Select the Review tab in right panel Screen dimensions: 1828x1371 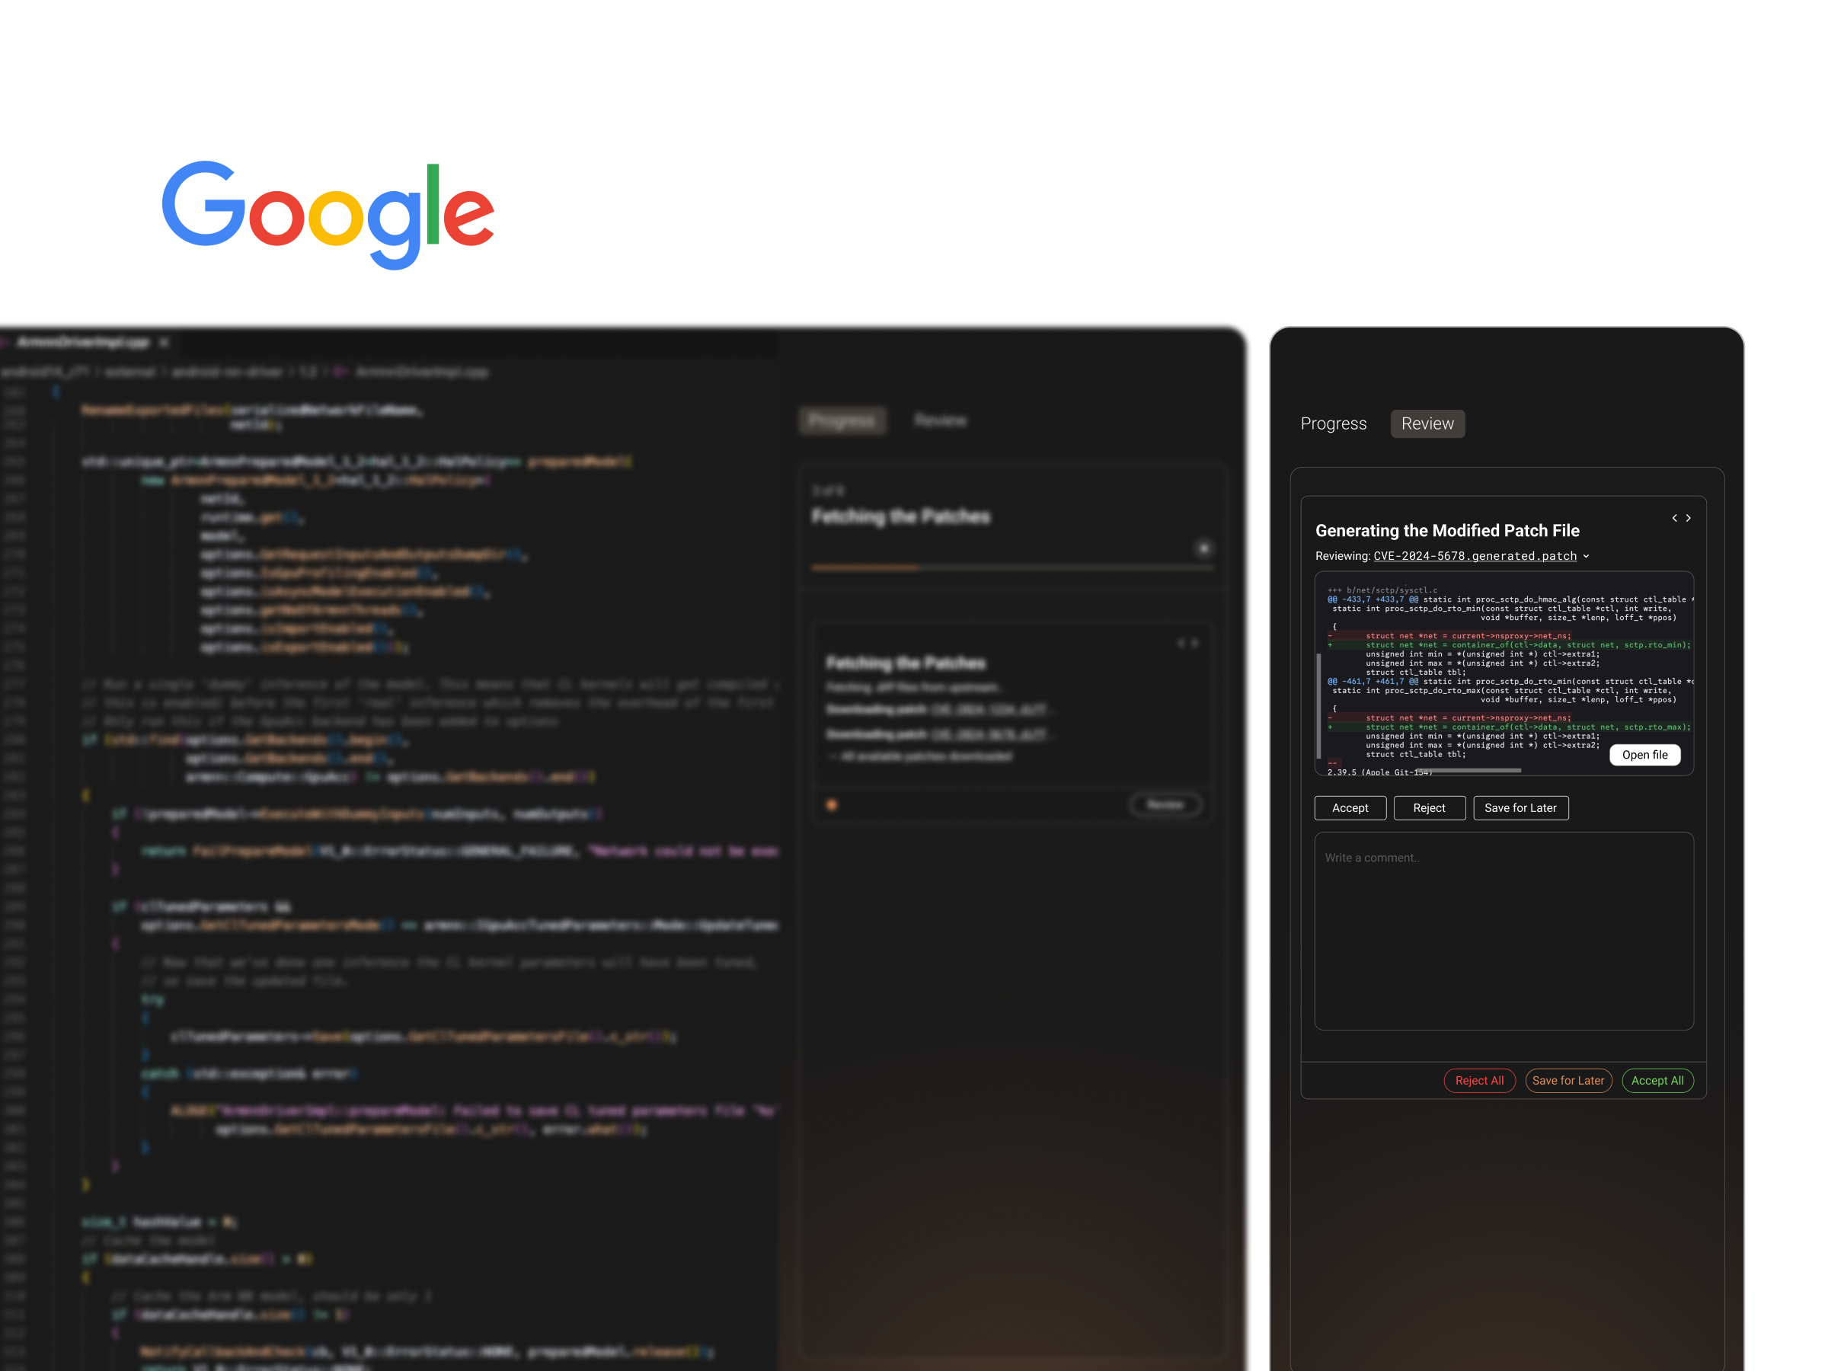click(x=1427, y=424)
